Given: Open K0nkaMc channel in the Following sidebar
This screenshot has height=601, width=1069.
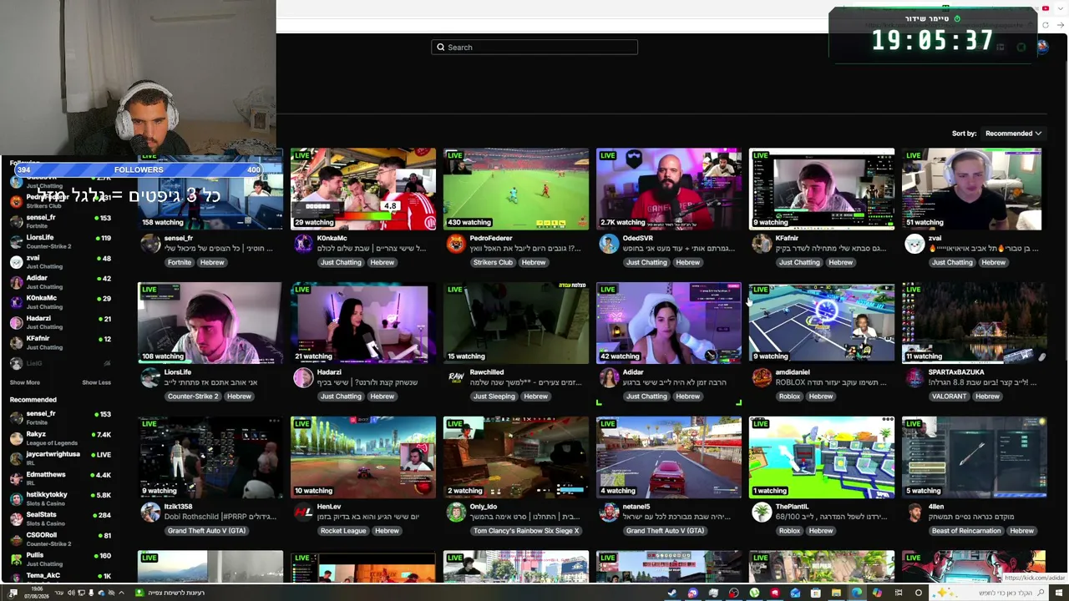Looking at the screenshot, I should pos(60,302).
